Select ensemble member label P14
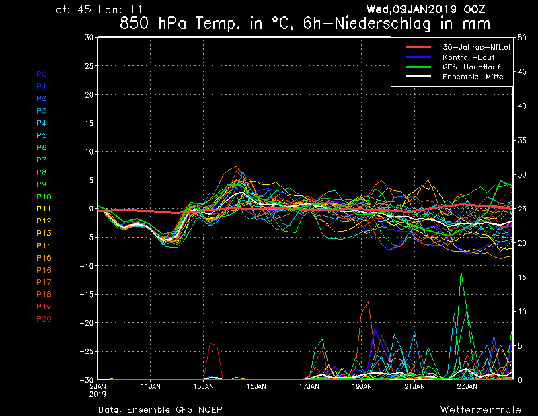538x416 pixels. coord(44,246)
